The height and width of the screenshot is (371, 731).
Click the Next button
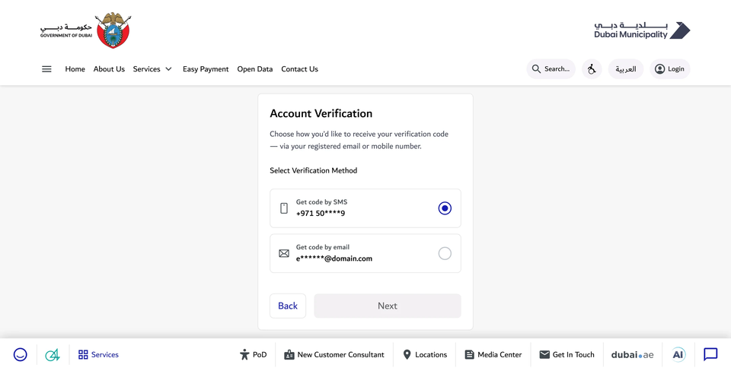(388, 306)
